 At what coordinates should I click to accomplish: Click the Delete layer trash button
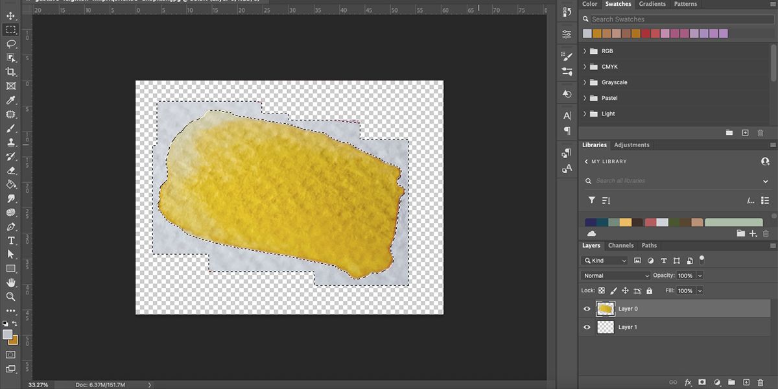pos(760,383)
